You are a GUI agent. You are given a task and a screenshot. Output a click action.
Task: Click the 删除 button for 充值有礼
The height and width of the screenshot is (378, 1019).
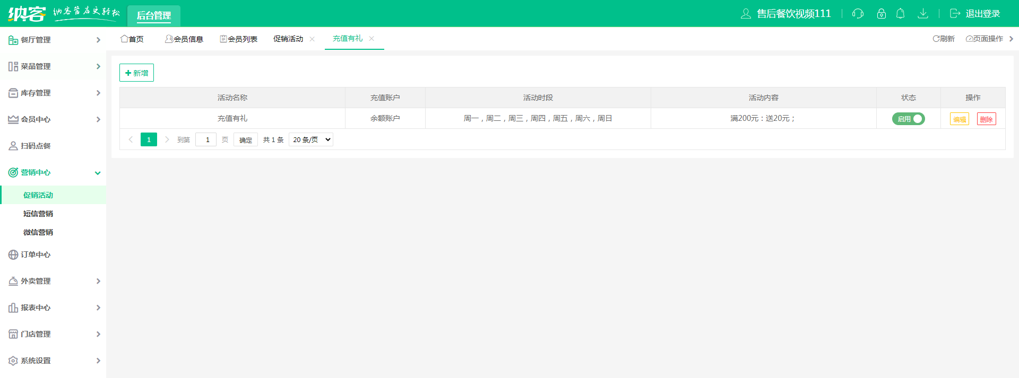pos(987,119)
